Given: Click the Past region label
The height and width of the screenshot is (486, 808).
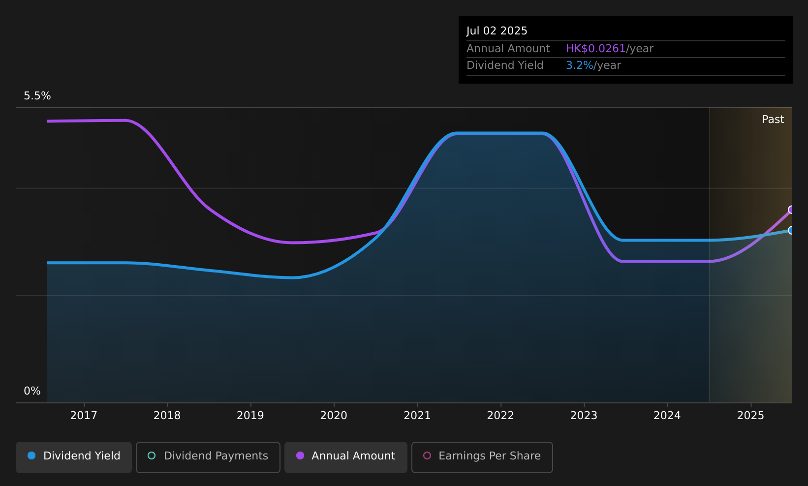Looking at the screenshot, I should [x=773, y=120].
